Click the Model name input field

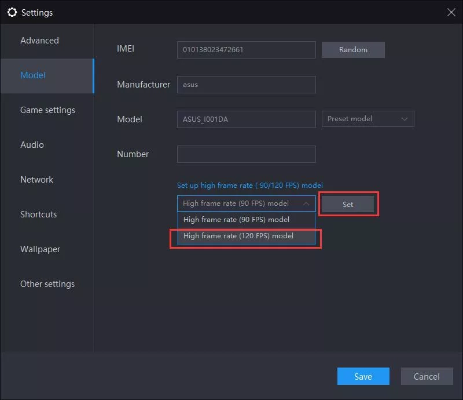[x=246, y=119]
